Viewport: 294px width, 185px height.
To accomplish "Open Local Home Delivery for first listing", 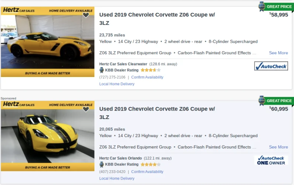I will (x=117, y=84).
